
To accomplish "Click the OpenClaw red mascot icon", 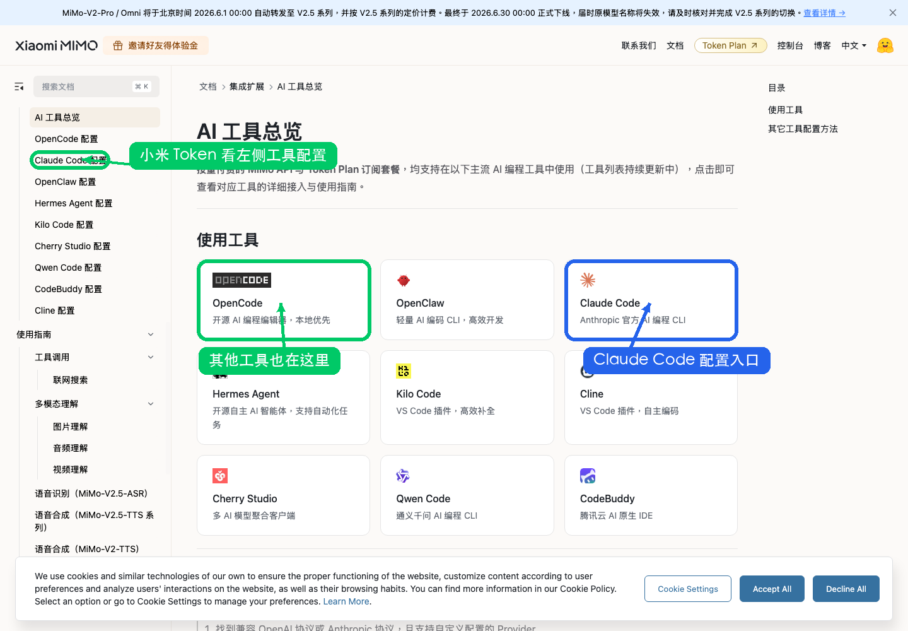I will click(x=404, y=280).
